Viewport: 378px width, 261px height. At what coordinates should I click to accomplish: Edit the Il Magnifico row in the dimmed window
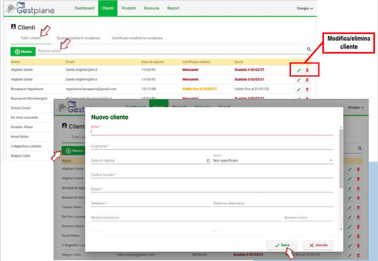tap(350, 246)
